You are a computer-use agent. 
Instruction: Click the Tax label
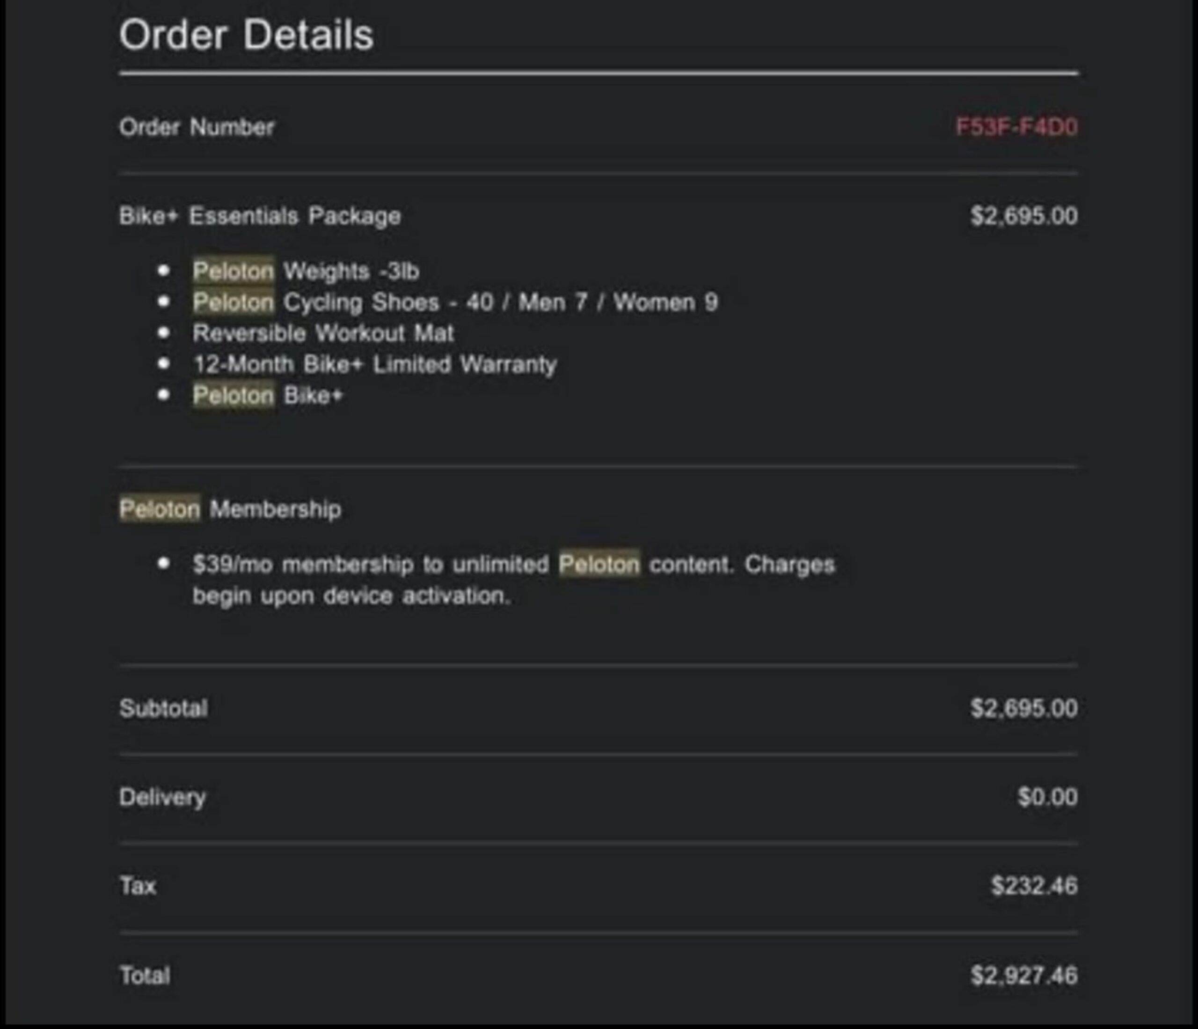coord(138,886)
